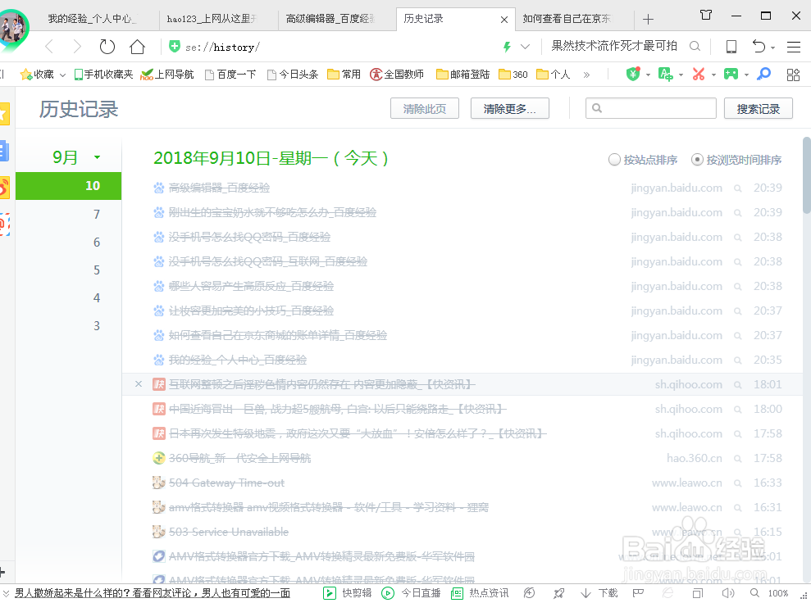Open the magnifier search icon in toolbar

coord(763,74)
